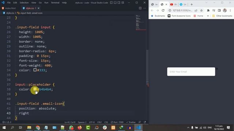The image size is (234, 131).
Task: Open the View menu
Action: [x=34, y=3]
